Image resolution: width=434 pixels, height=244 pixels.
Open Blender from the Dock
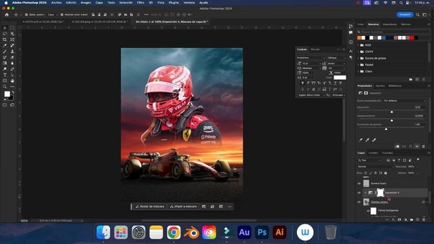pyautogui.click(x=191, y=232)
